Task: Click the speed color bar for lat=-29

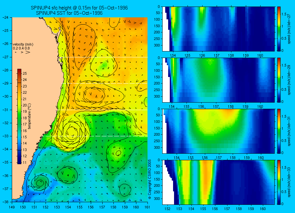Action: (x=279, y=80)
